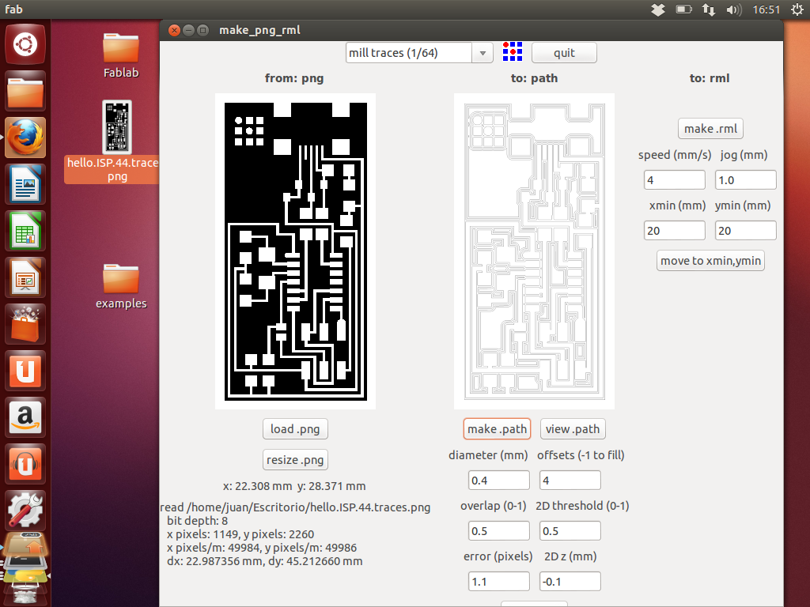Image resolution: width=810 pixels, height=607 pixels.
Task: Open the Dropbox indicator in the top panel
Action: click(657, 9)
